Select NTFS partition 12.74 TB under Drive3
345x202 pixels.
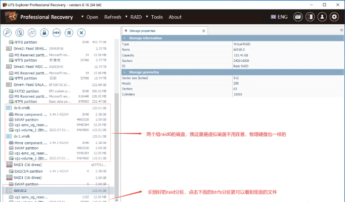[x=58, y=78]
